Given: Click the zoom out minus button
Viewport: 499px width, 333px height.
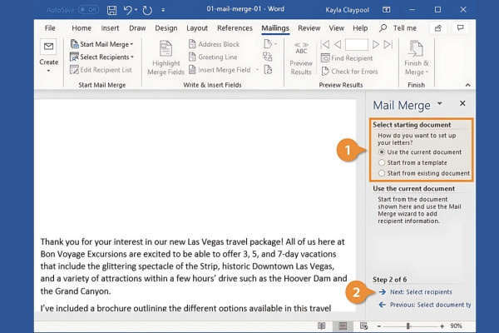Looking at the screenshot, I should pos(378,326).
